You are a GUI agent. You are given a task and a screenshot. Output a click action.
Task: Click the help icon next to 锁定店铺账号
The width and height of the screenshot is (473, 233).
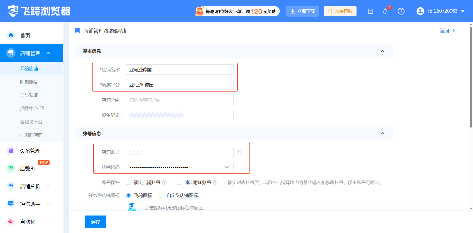(x=165, y=182)
